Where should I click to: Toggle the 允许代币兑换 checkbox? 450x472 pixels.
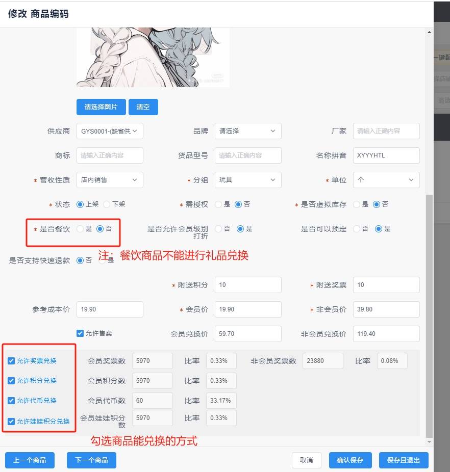[x=11, y=401]
